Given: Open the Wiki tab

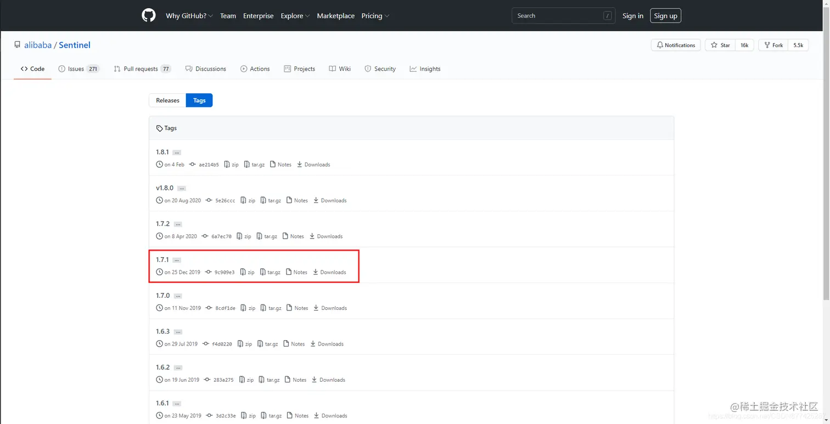Looking at the screenshot, I should 340,69.
